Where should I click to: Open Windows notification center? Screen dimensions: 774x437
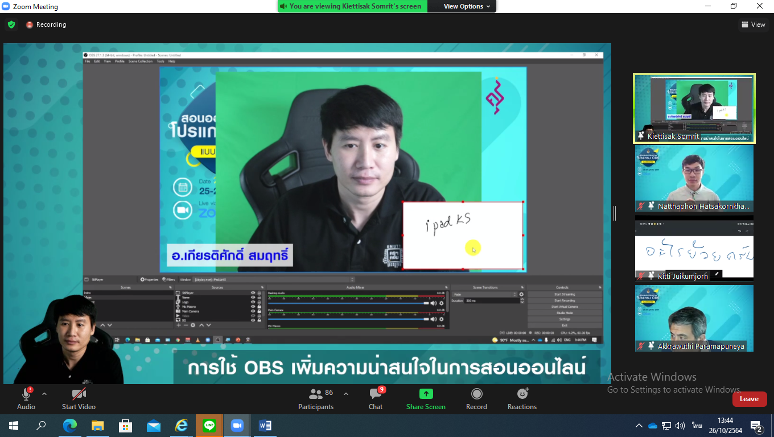(x=756, y=426)
